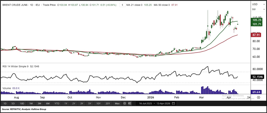Select the 5Y time range

click(90, 103)
